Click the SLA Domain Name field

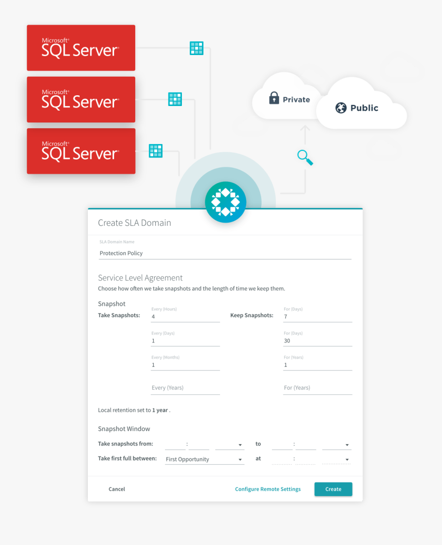pos(225,253)
